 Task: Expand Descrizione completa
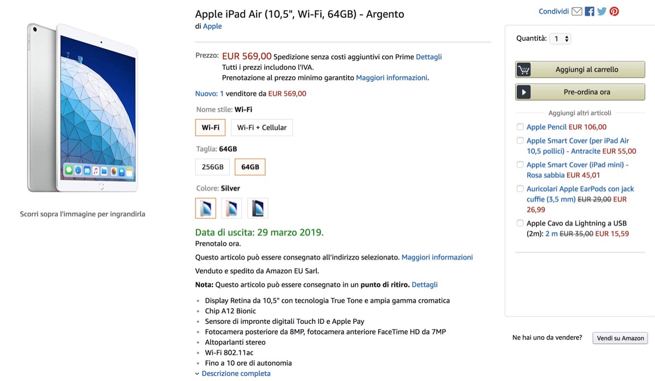pyautogui.click(x=235, y=373)
